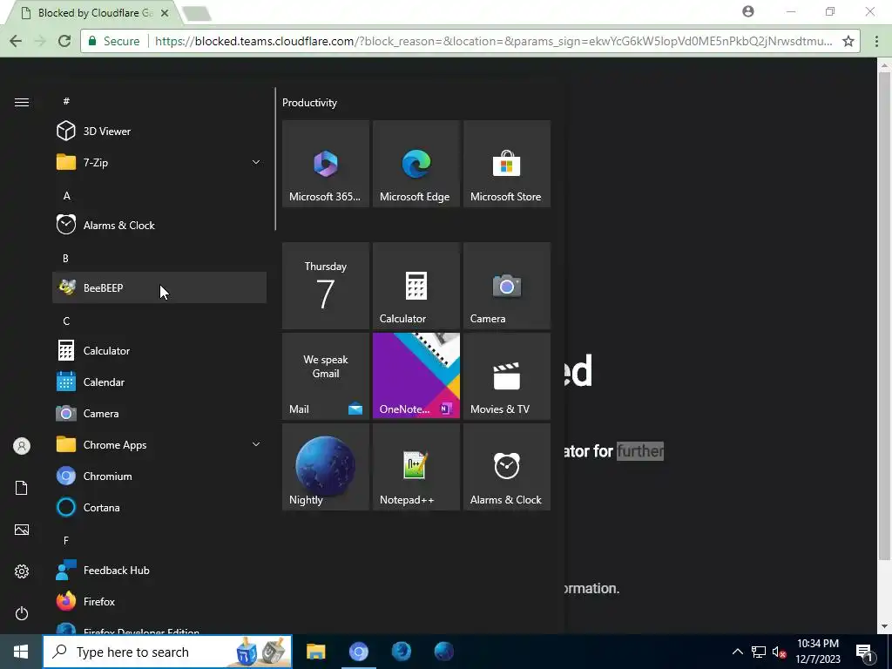Viewport: 892px width, 669px height.
Task: Open the Chrome Apps folder entry
Action: [159, 445]
